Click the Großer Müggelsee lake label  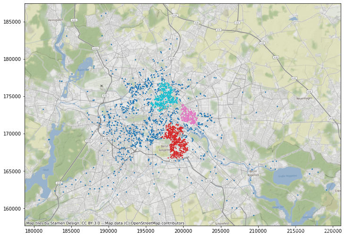(x=287, y=176)
